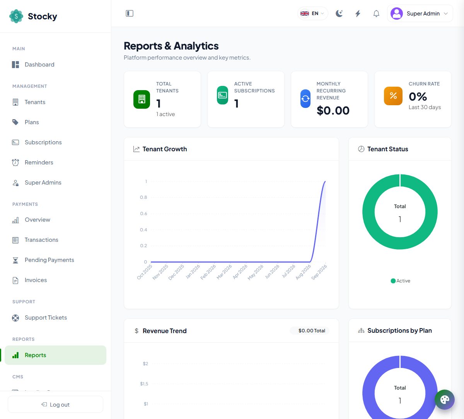Click the Tenants building icon in sidebar
The image size is (464, 419).
click(x=15, y=102)
